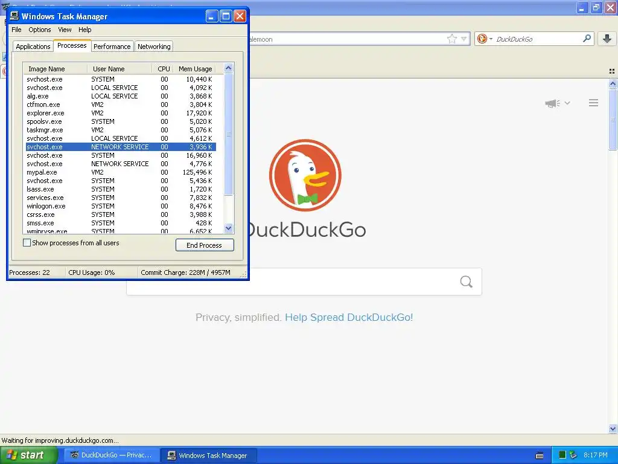Select the lsass.exe process row
This screenshot has width=618, height=464.
click(x=121, y=189)
